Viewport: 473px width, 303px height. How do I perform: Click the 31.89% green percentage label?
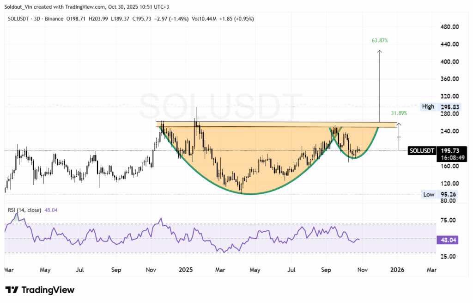[399, 113]
